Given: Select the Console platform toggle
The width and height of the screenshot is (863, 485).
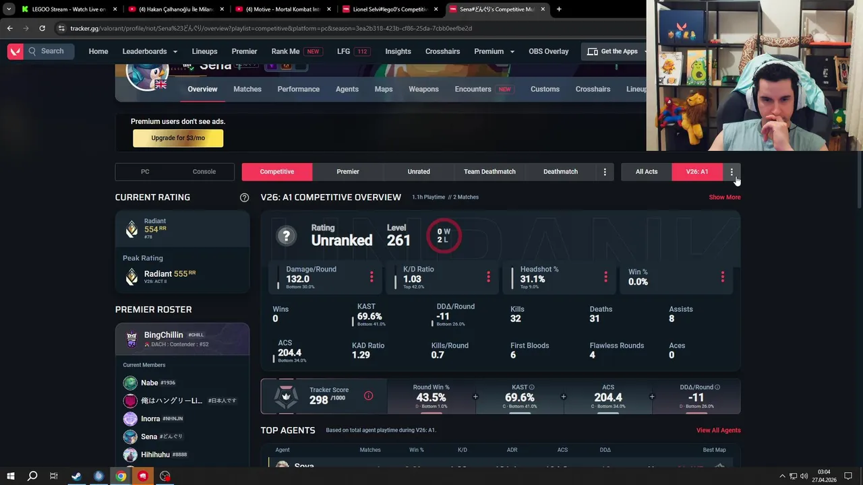Looking at the screenshot, I should [204, 172].
